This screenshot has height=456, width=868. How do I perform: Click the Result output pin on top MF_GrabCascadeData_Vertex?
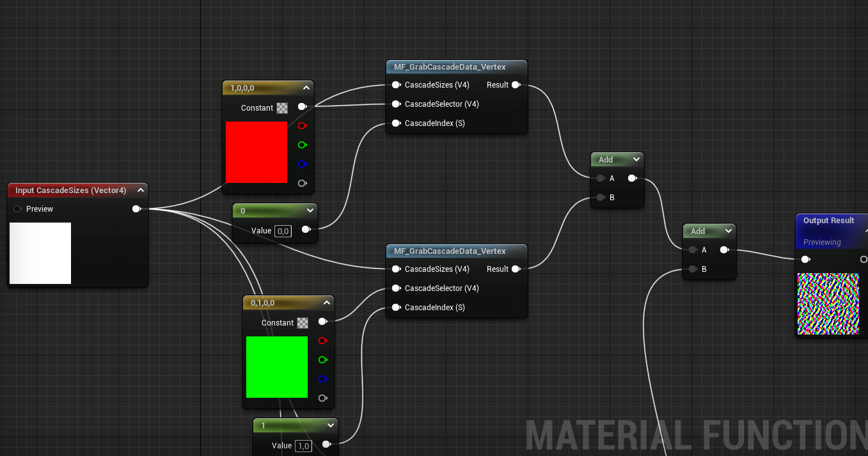[516, 84]
